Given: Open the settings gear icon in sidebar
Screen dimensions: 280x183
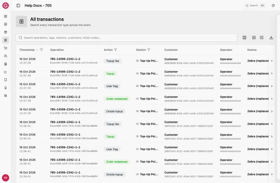Looking at the screenshot, I should [x=6, y=96].
